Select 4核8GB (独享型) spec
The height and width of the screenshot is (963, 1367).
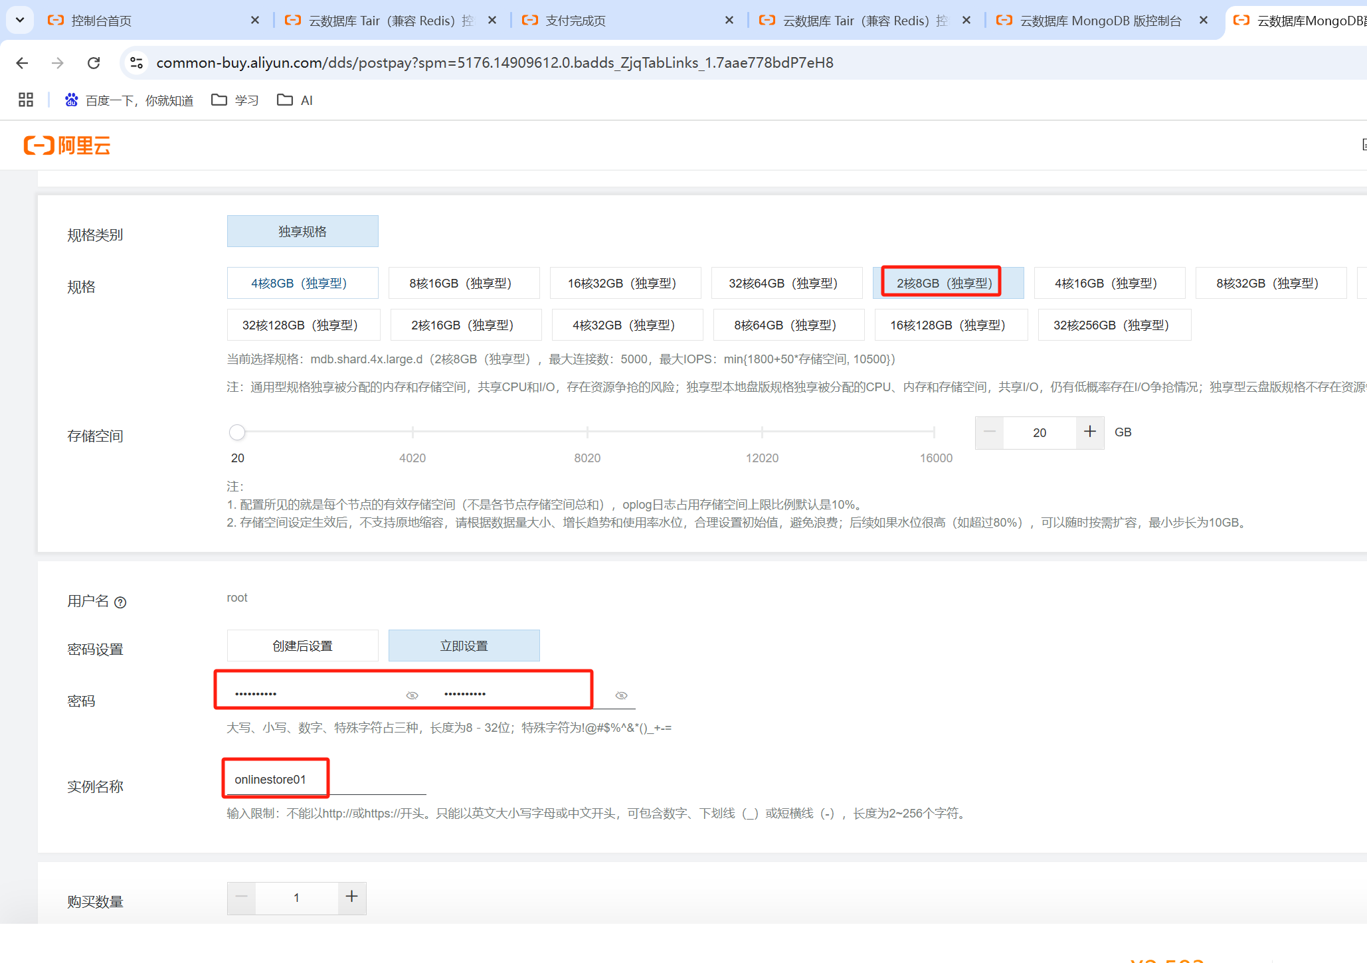tap(302, 283)
